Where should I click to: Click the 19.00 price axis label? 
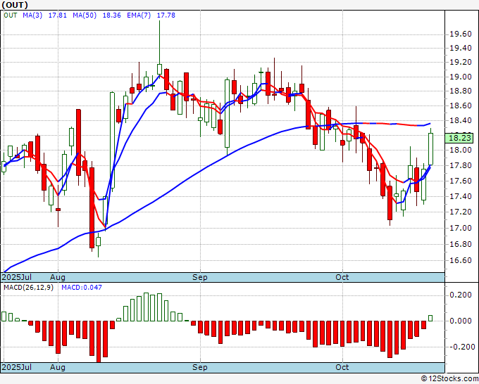click(x=461, y=77)
